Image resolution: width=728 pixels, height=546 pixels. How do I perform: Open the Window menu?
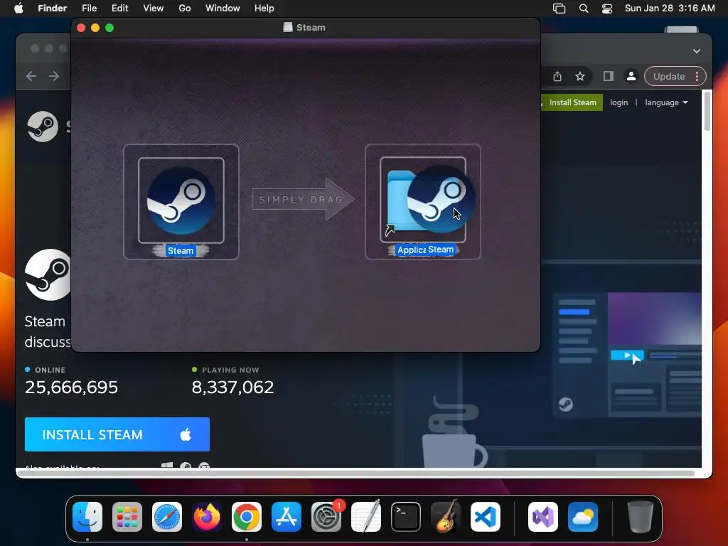point(223,9)
